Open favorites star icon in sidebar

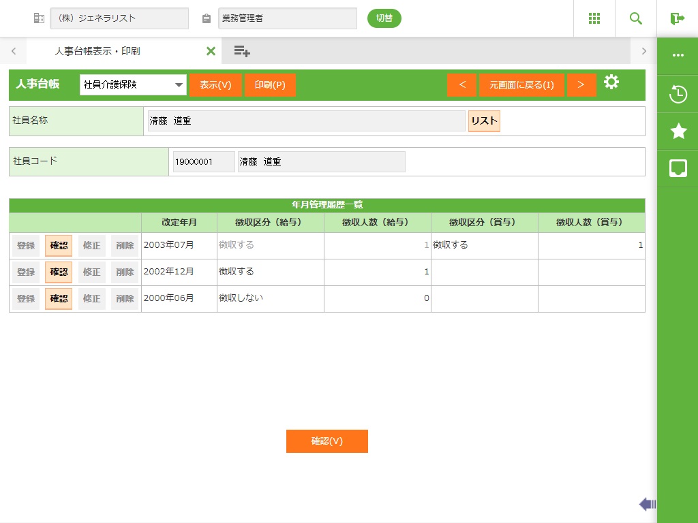click(678, 131)
